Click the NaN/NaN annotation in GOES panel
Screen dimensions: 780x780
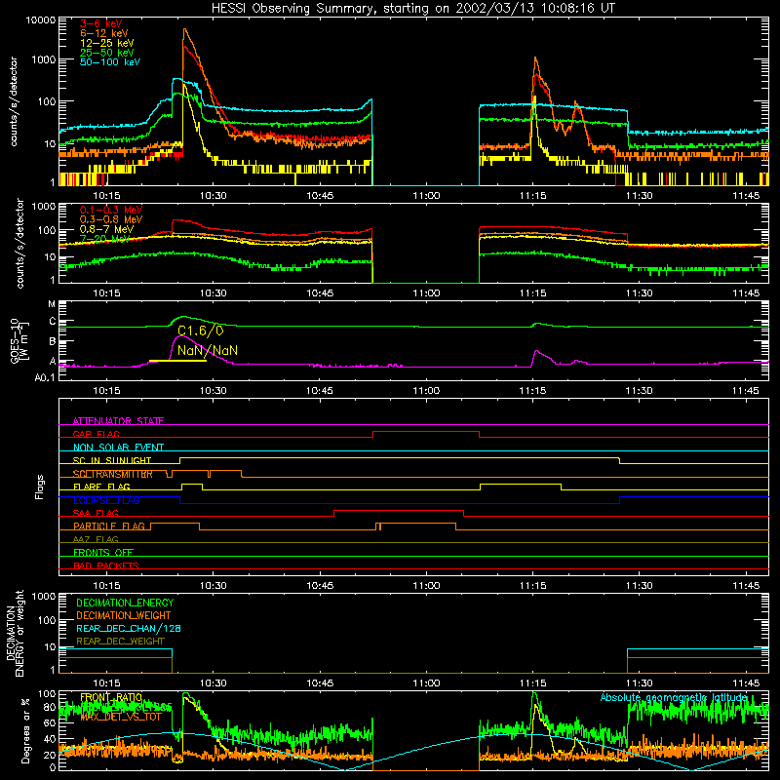208,350
